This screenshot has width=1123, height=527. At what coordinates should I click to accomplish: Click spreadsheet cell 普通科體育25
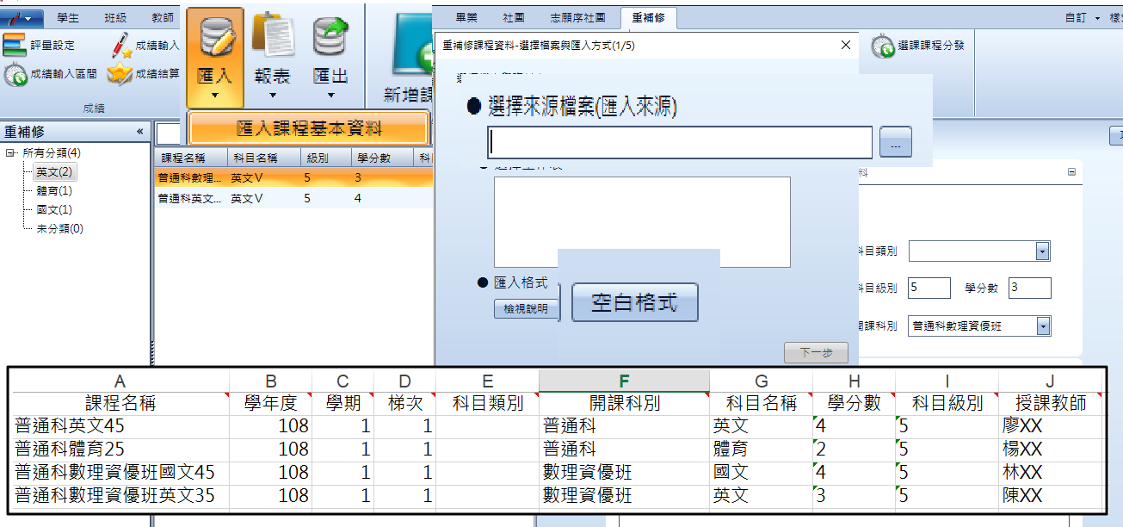[x=120, y=449]
